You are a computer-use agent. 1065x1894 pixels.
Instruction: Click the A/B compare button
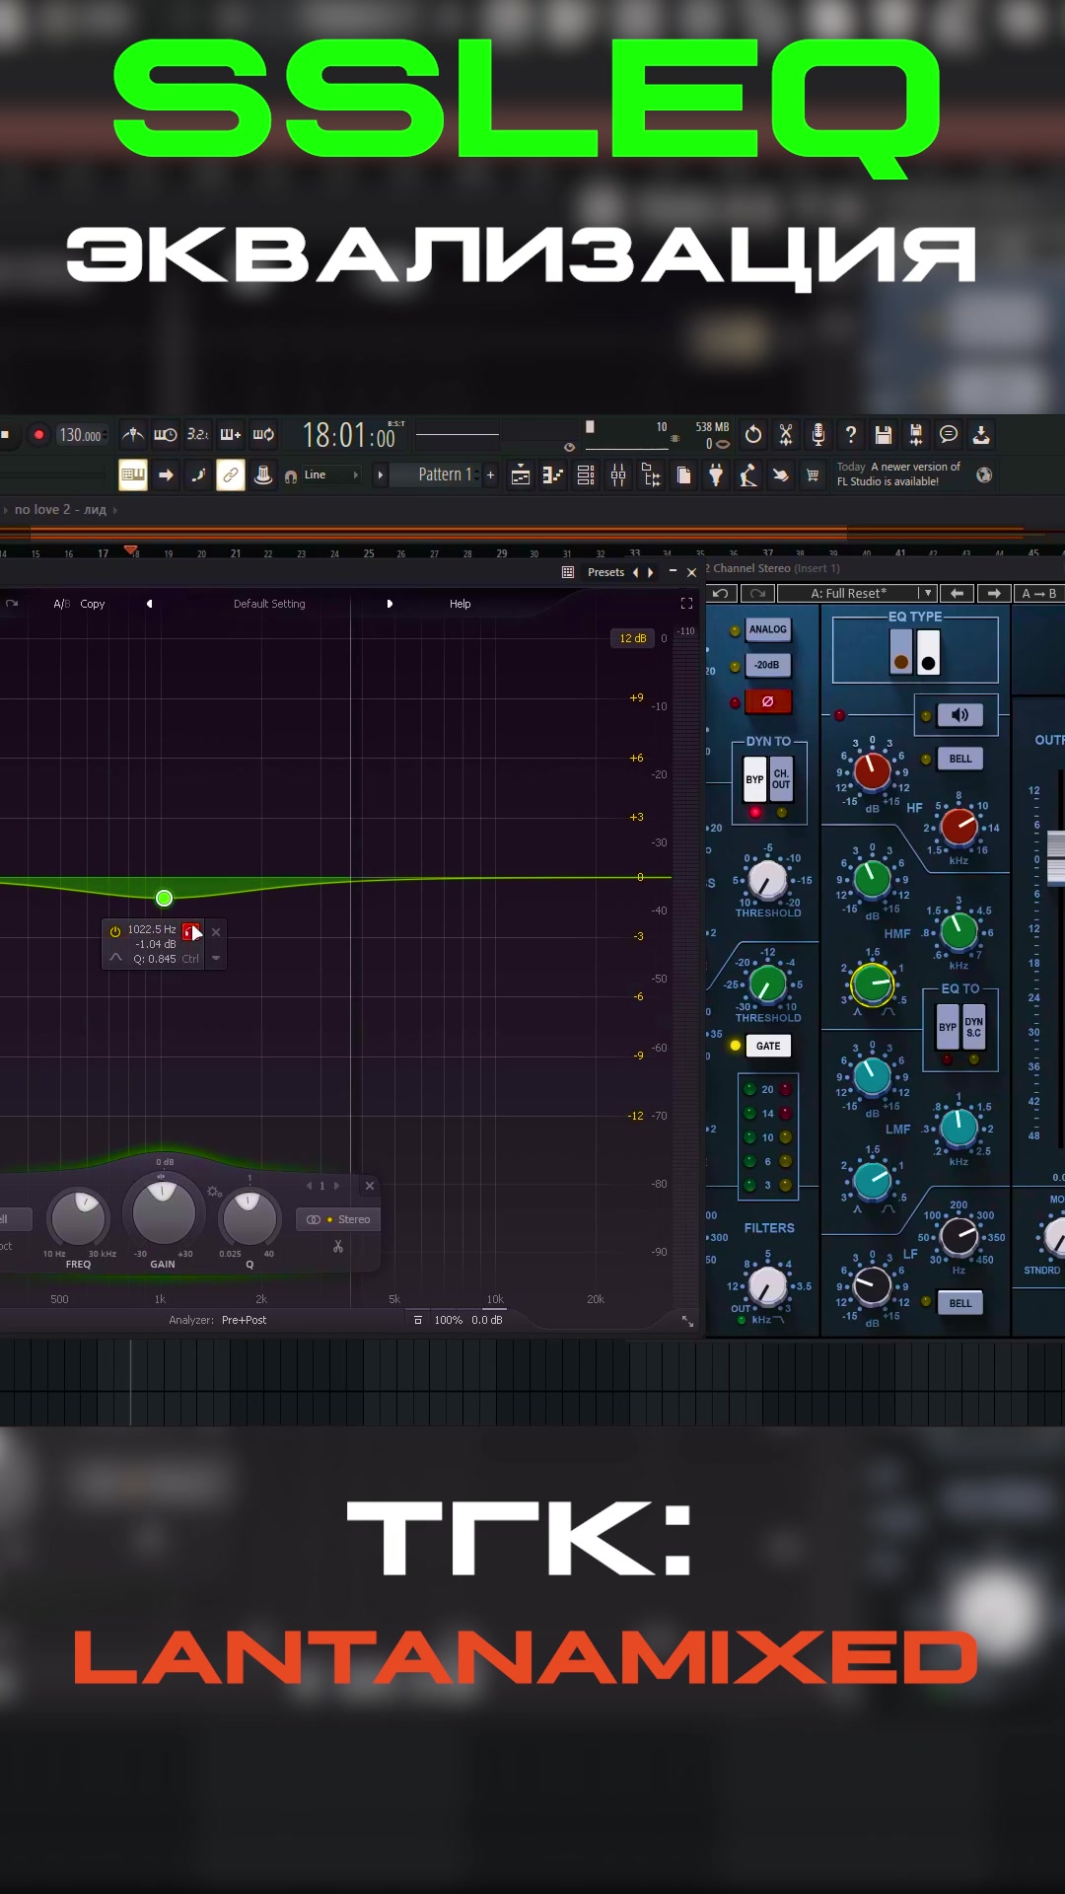(x=61, y=604)
